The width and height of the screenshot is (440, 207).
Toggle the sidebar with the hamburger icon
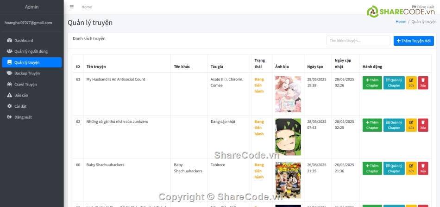click(x=71, y=7)
